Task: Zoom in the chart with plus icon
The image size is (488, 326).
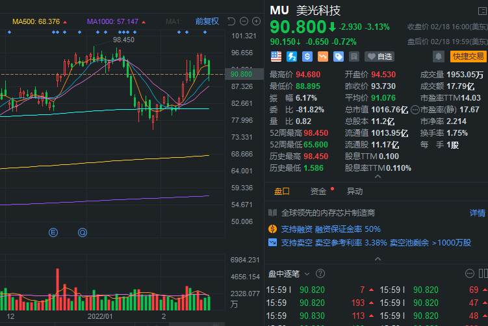Action: [256, 21]
